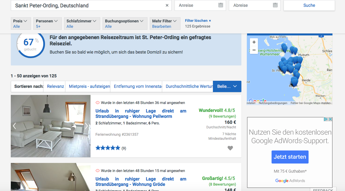Screen dimensions: 345x191
Task: Open the Feedback tab
Action: point(323,189)
